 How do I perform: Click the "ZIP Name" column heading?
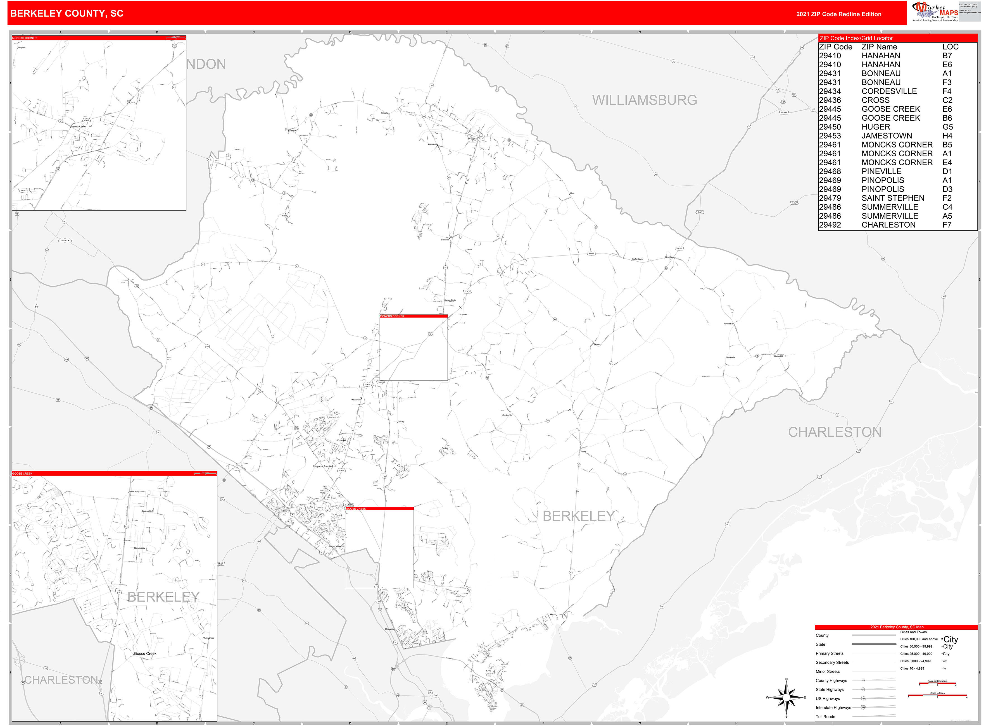(879, 47)
